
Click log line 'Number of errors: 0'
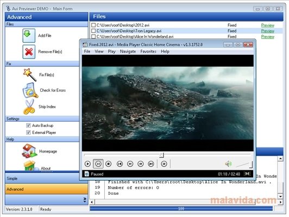click(134, 188)
